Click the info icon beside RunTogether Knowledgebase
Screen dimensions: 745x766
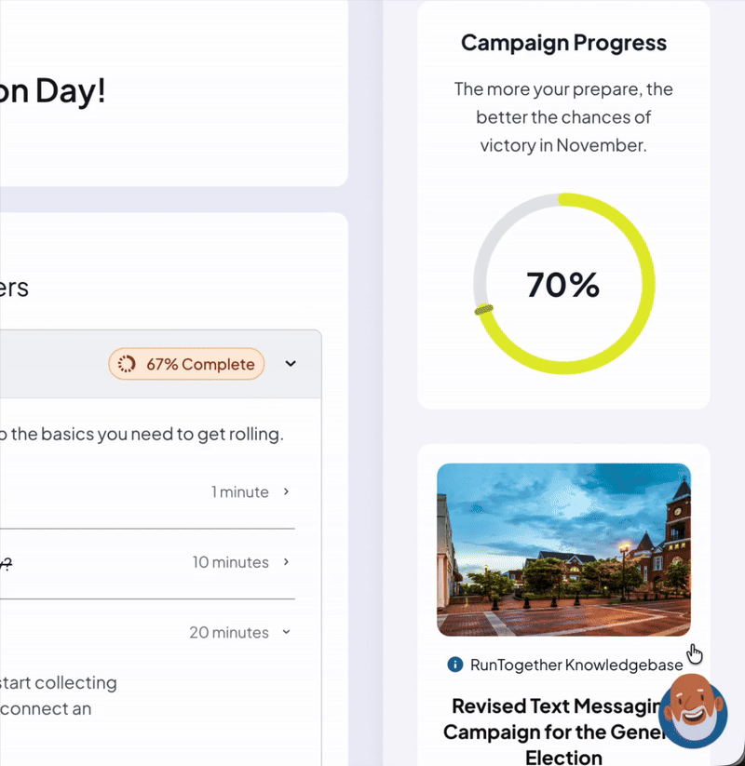(455, 665)
